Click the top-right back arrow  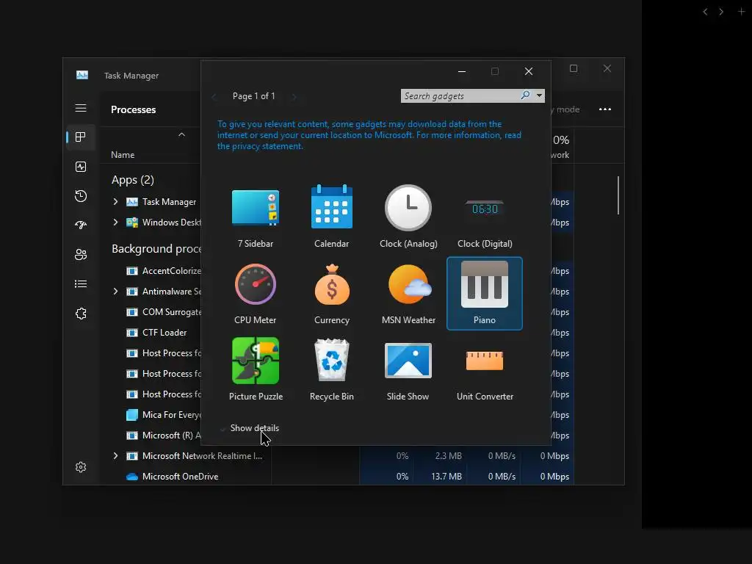pyautogui.click(x=705, y=12)
